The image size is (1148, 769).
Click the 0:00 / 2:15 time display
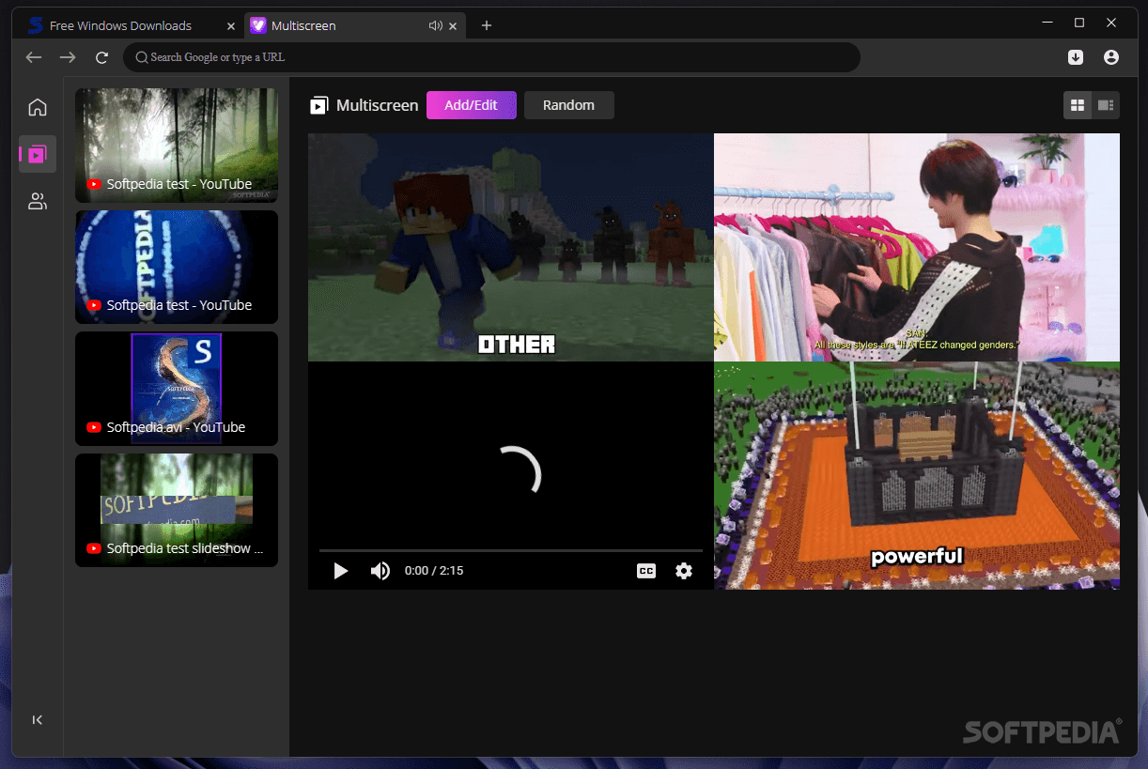[434, 571]
